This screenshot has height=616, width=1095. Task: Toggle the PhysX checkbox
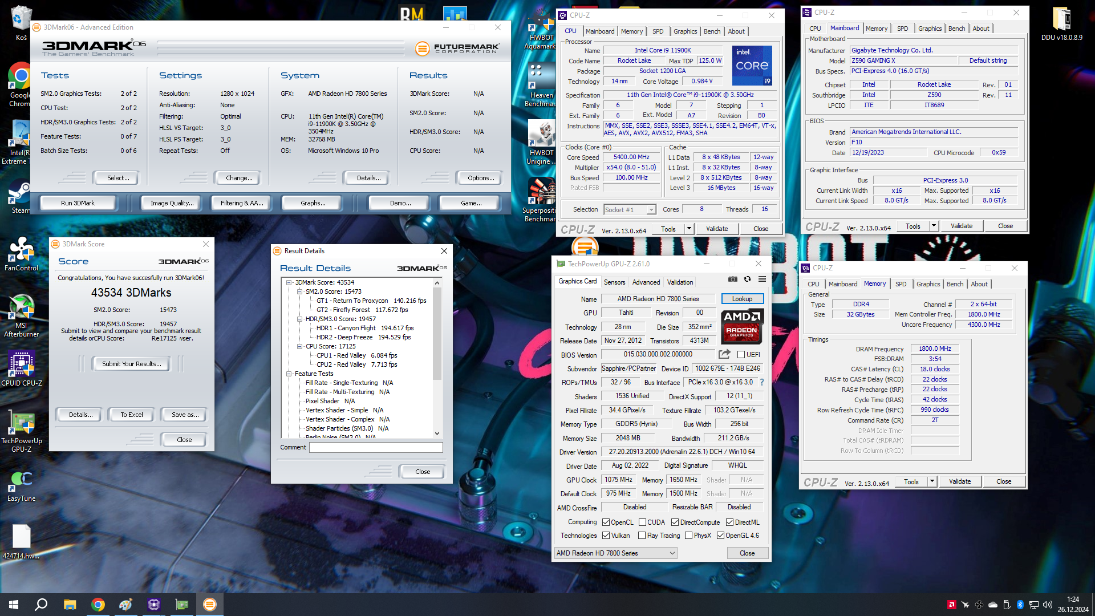[x=688, y=536]
